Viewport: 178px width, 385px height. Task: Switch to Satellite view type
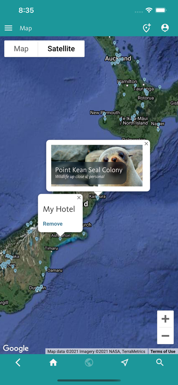point(61,49)
